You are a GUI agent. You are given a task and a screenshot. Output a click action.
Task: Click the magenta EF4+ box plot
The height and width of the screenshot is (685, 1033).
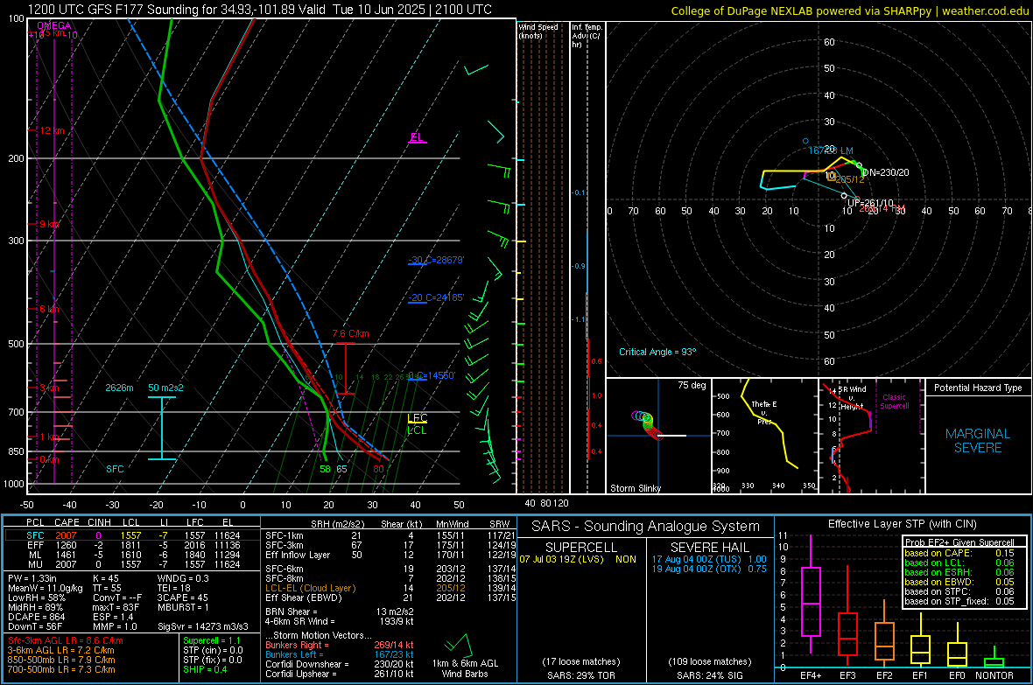811,594
